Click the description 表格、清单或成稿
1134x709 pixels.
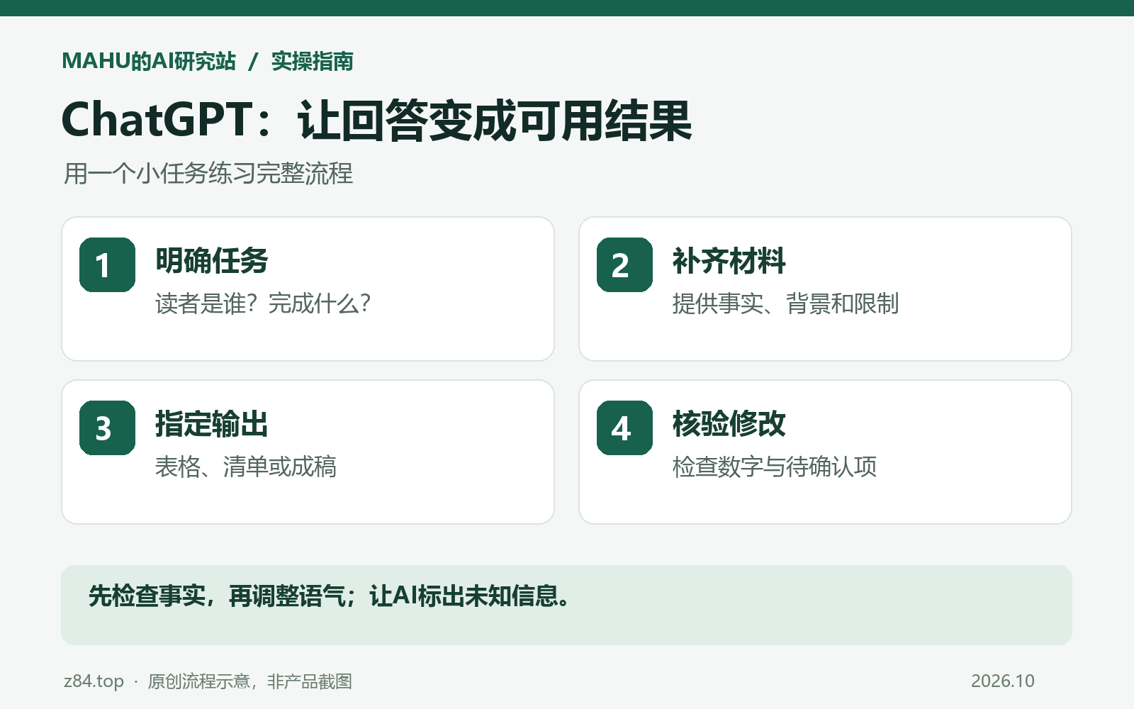(246, 467)
